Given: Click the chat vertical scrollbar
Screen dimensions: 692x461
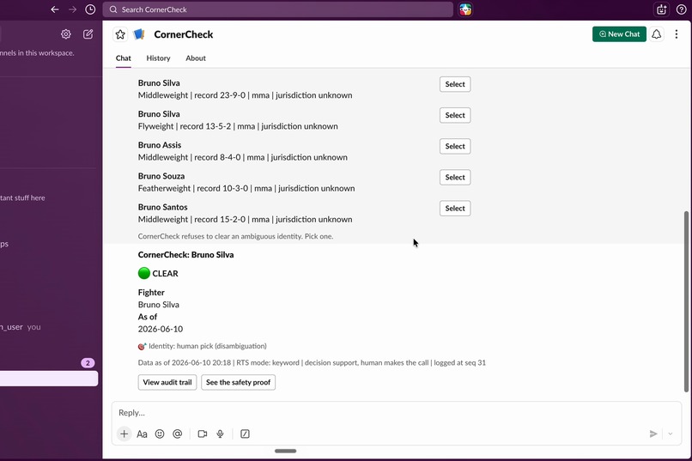Looking at the screenshot, I should [x=686, y=301].
